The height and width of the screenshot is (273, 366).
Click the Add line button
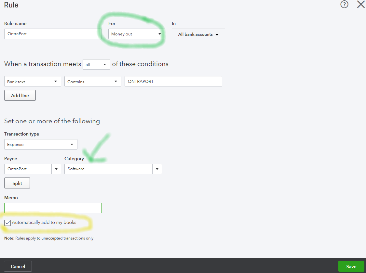tap(20, 95)
